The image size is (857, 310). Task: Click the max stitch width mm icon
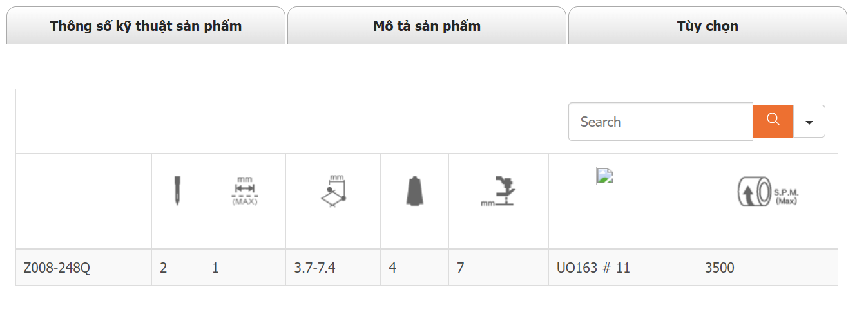(x=245, y=190)
